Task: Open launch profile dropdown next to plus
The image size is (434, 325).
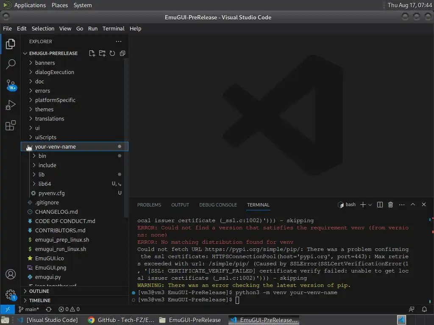Action: (x=370, y=205)
